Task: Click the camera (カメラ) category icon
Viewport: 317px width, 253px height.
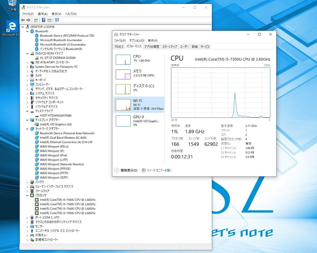Action: tap(32, 75)
